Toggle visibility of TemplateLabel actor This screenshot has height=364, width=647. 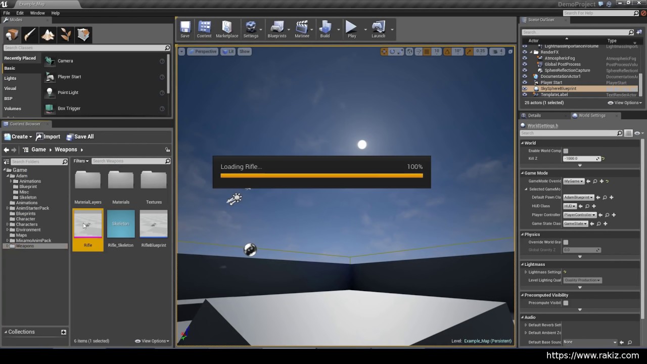[525, 95]
